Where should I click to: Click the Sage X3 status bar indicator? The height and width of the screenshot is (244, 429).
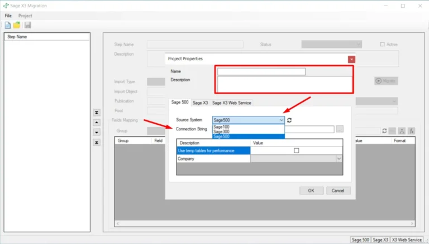point(380,240)
